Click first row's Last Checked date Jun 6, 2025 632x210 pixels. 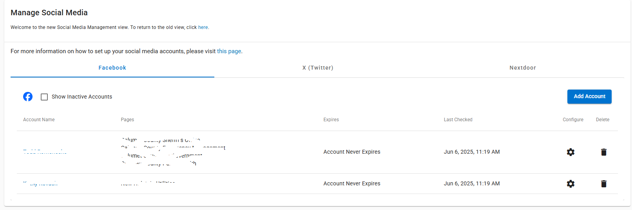coord(472,152)
